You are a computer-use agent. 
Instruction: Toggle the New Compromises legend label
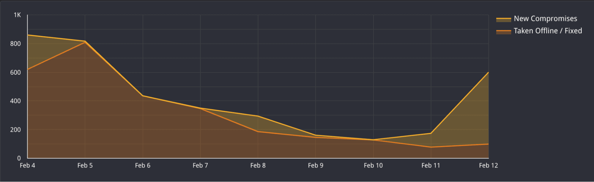coord(545,19)
